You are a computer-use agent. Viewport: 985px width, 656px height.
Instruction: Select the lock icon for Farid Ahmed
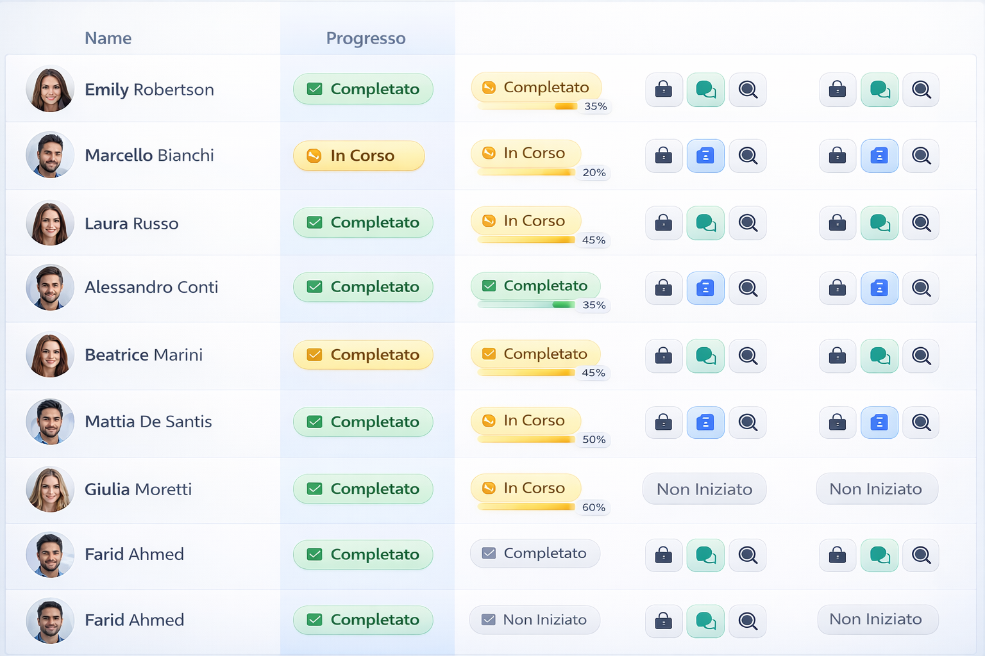coord(664,555)
